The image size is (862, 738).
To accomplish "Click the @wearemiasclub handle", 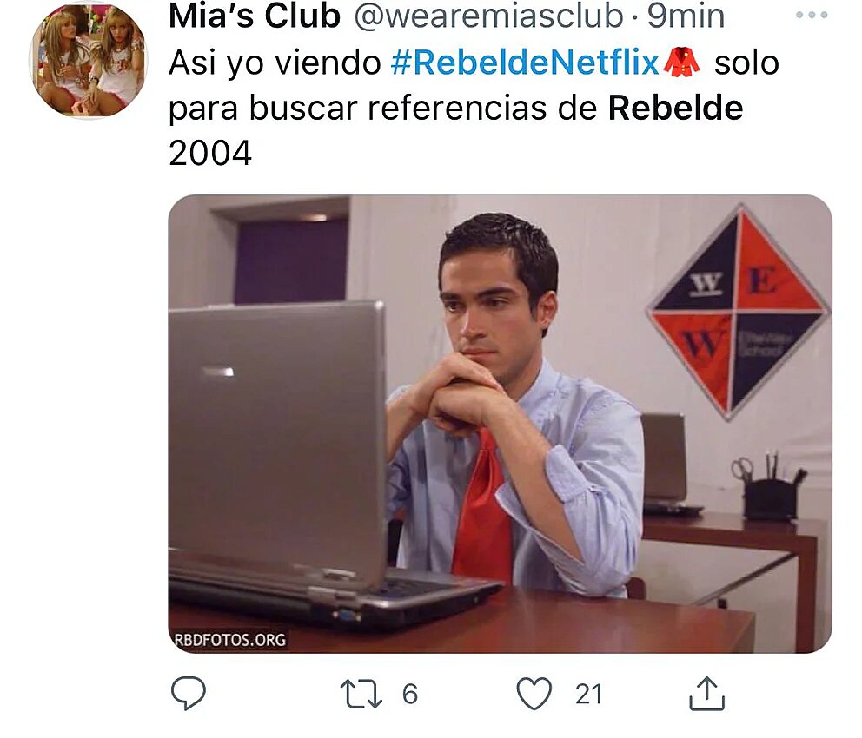I will [x=488, y=16].
